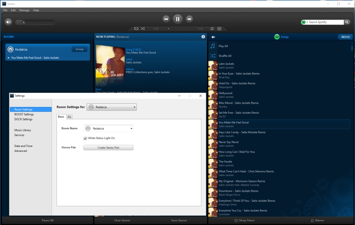Skip to the next track
355x225 pixels.
click(x=189, y=19)
